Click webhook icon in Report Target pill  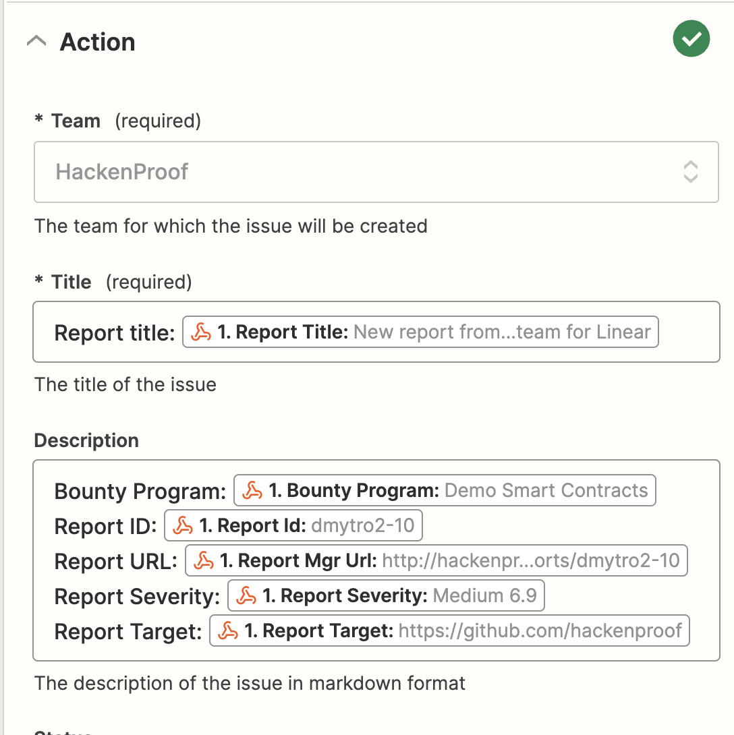click(x=228, y=631)
